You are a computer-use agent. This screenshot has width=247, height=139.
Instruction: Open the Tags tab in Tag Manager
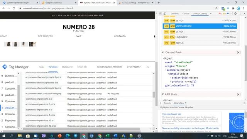pos(41,67)
